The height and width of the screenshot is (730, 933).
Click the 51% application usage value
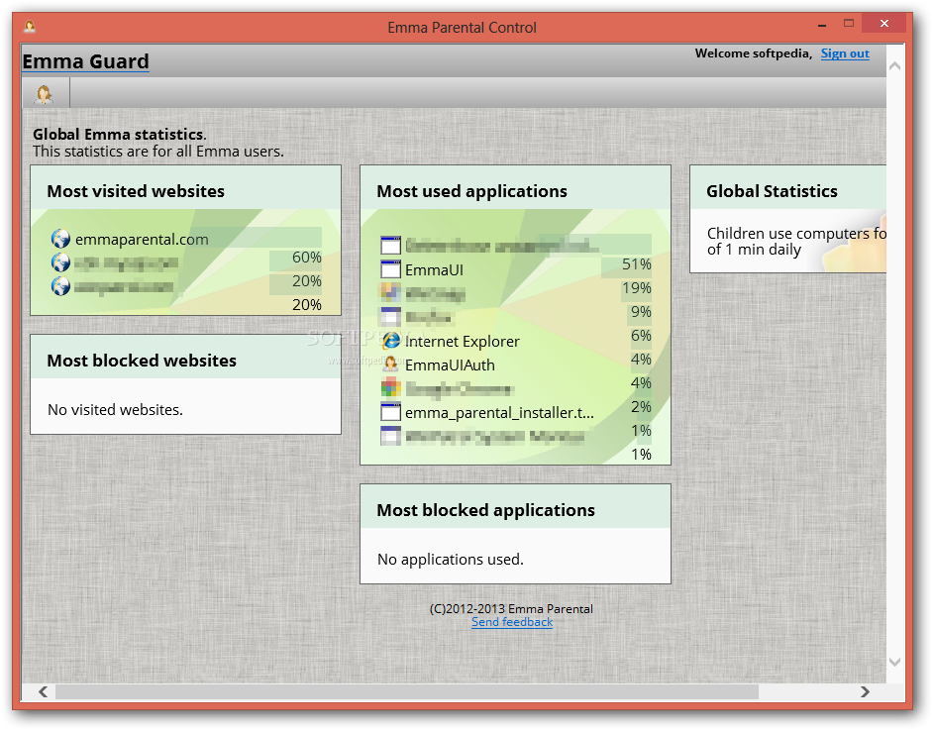pyautogui.click(x=636, y=264)
